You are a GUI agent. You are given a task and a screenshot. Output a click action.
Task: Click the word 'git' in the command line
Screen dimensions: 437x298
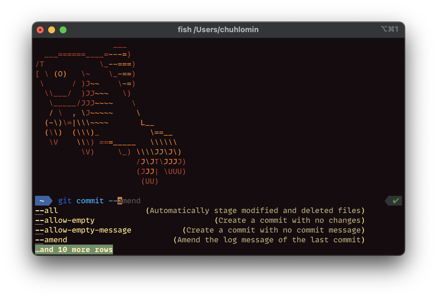tap(64, 201)
